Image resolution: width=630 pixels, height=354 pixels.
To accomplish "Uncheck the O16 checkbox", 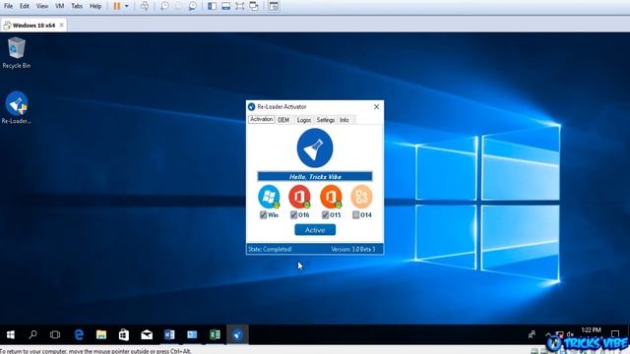I will click(293, 215).
